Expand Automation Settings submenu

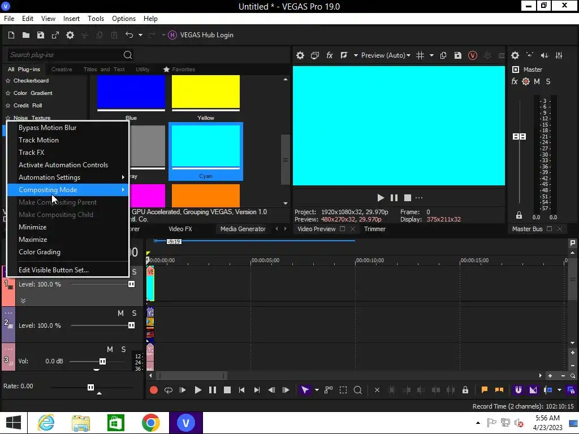(x=68, y=177)
